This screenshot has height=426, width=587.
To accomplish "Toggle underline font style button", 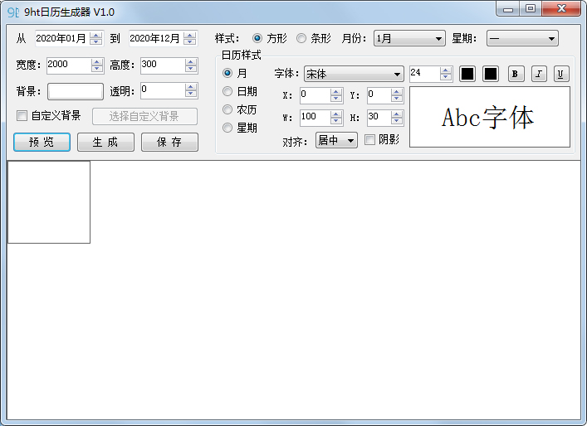I will [x=561, y=74].
